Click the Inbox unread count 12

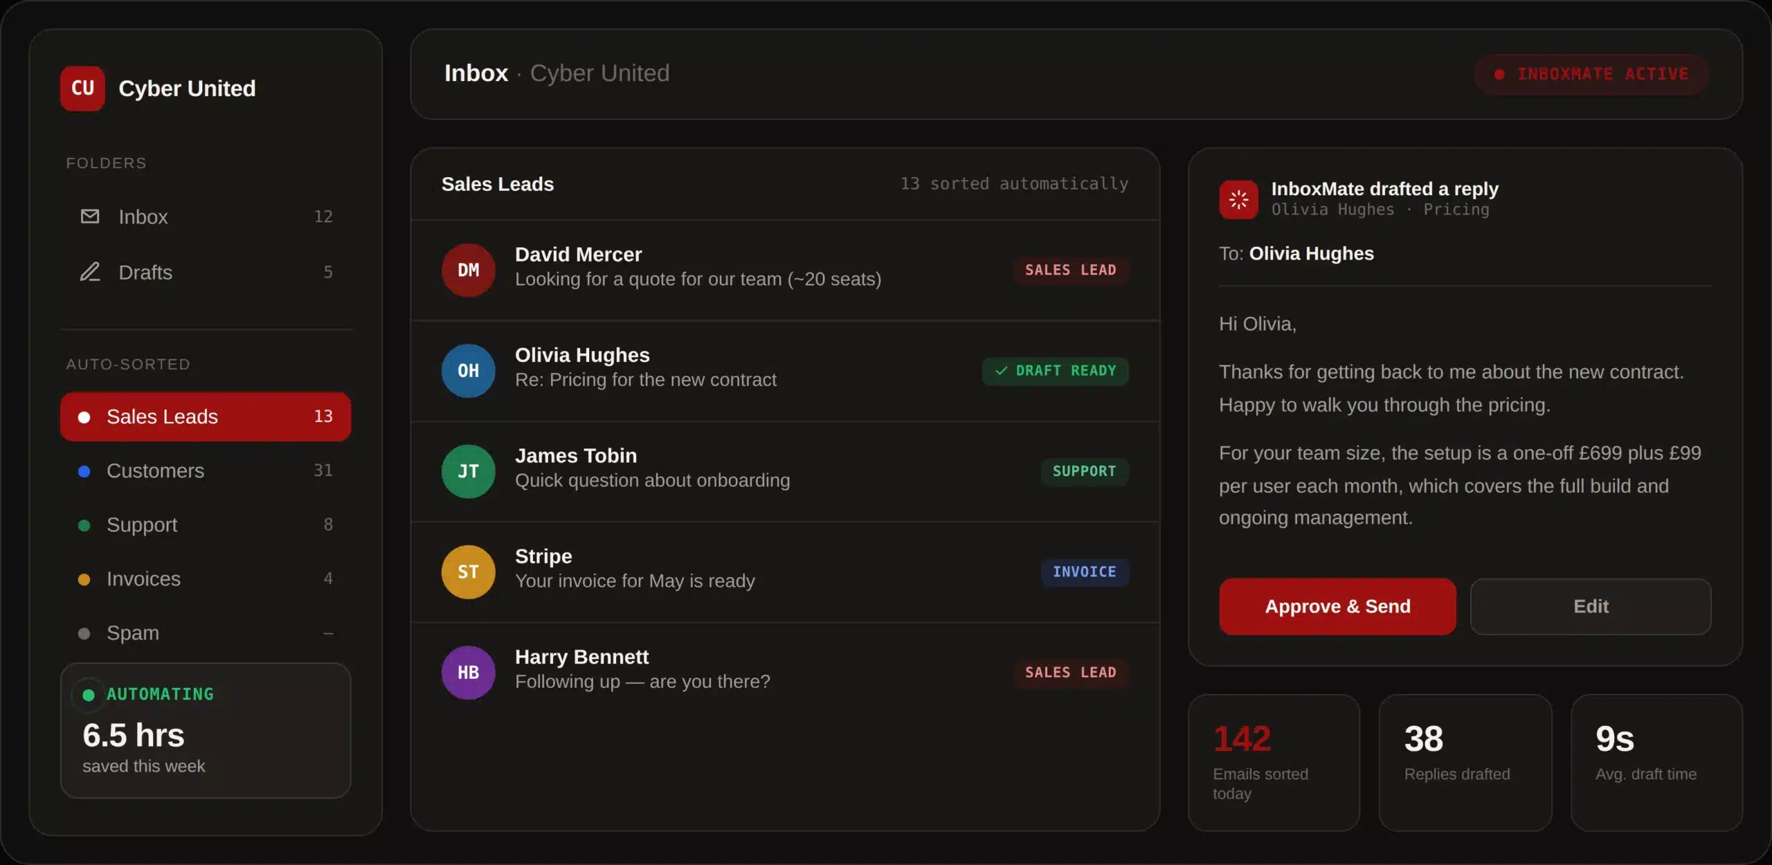click(x=323, y=217)
